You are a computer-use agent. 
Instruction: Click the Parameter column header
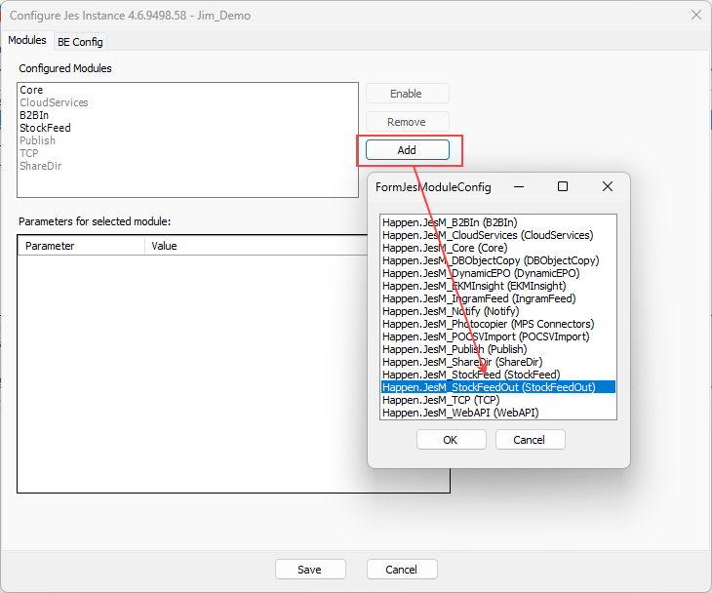coord(81,246)
